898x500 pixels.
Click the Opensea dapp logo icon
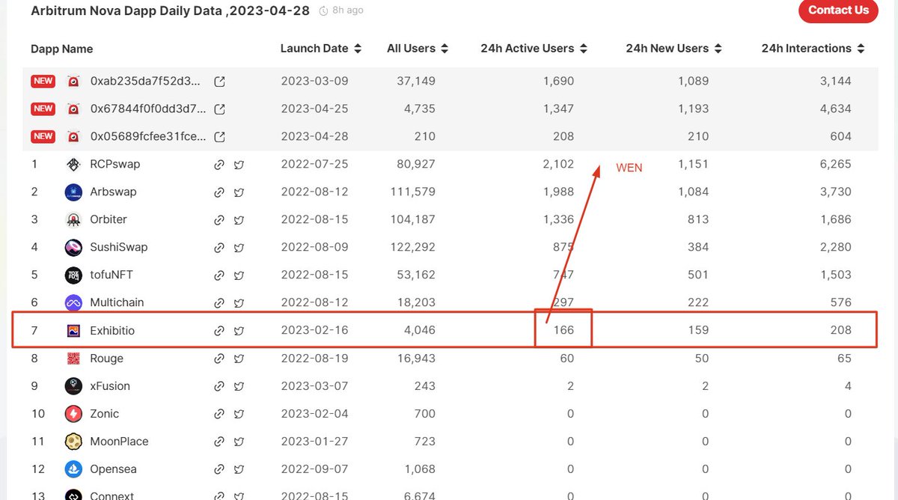pos(73,469)
